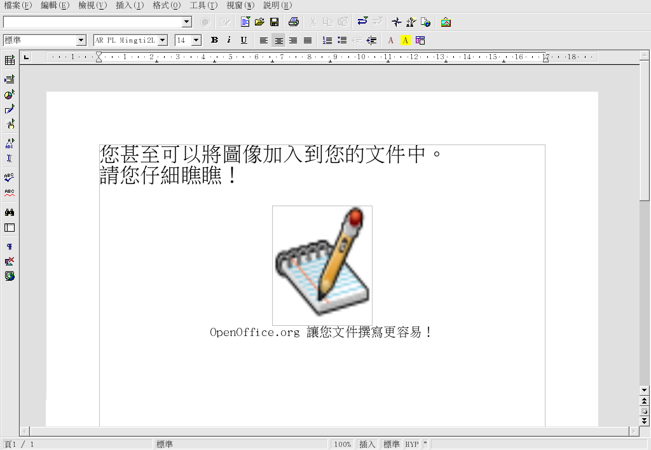Click the spellcheck ABC checkmark icon
The height and width of the screenshot is (450, 651).
[x=10, y=177]
